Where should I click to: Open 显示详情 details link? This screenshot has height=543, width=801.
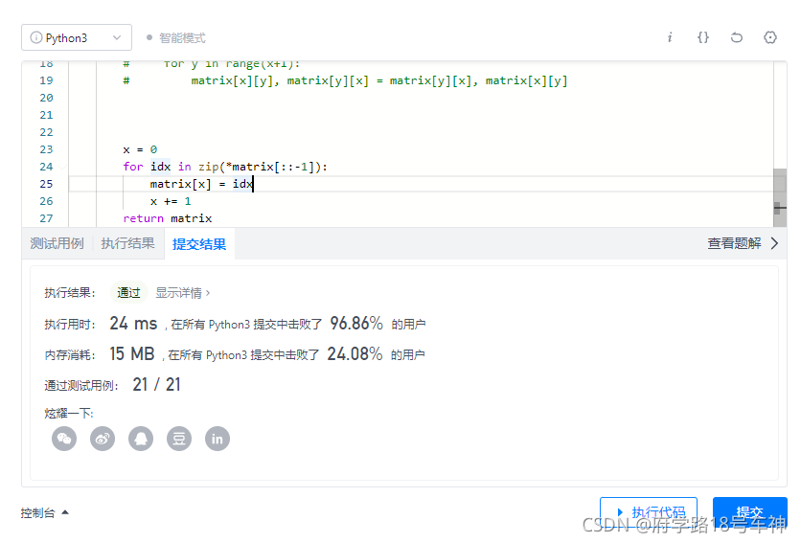coord(182,293)
